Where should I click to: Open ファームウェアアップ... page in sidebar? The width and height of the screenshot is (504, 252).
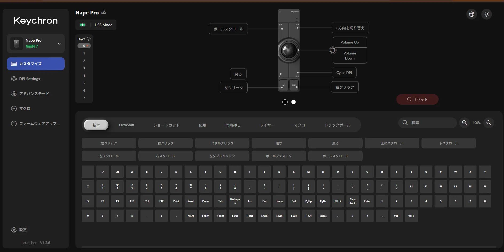click(36, 124)
